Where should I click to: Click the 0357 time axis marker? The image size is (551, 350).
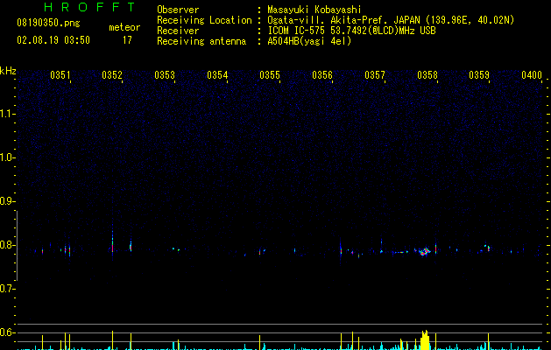pos(375,75)
